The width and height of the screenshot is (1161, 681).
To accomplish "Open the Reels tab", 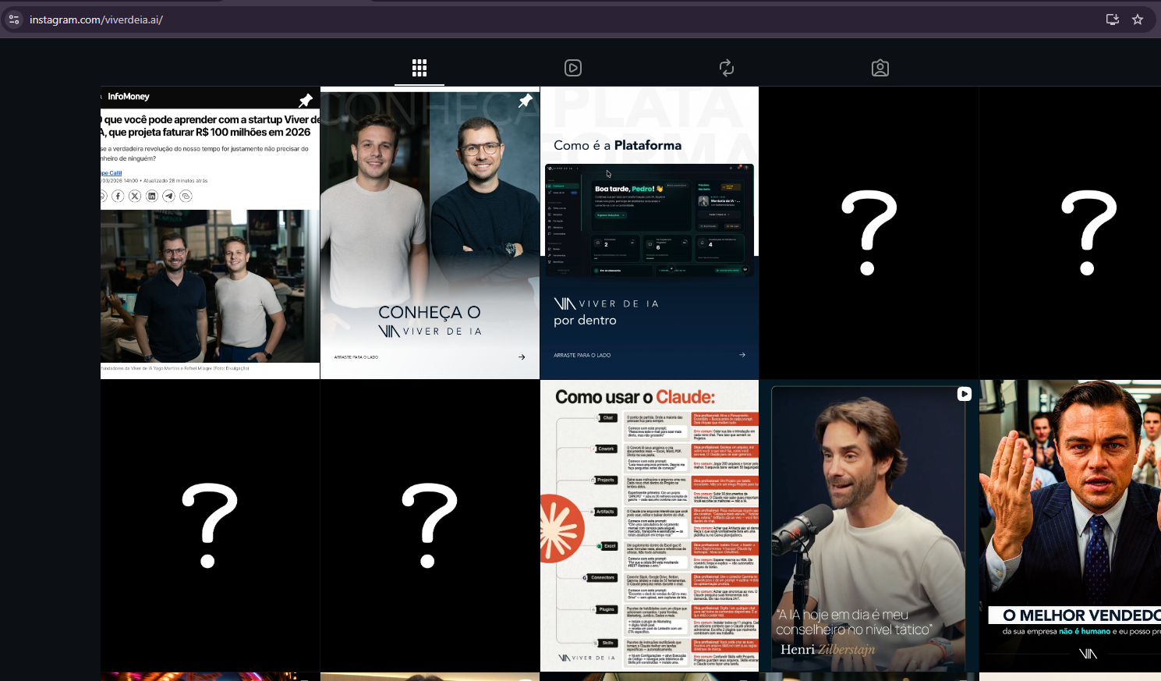I will pos(573,68).
